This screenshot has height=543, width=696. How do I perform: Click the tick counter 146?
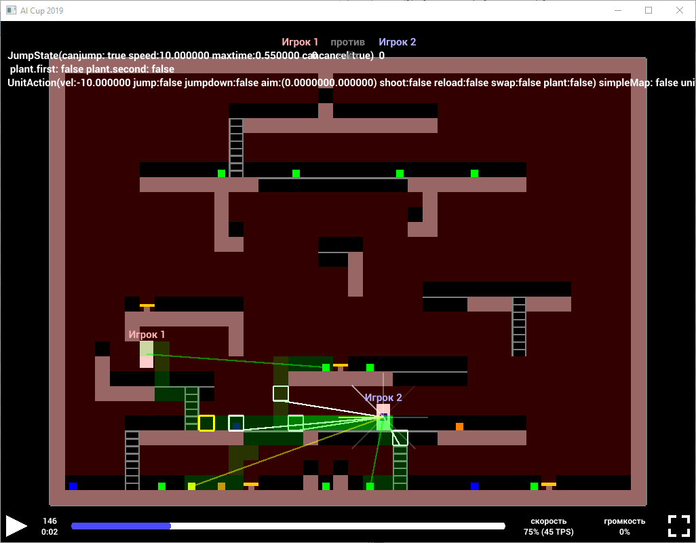pos(50,521)
